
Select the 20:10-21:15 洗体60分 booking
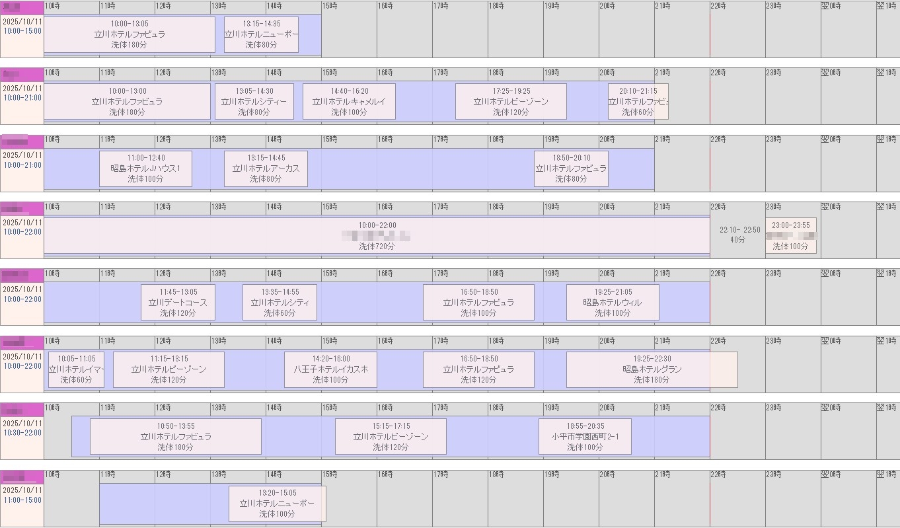click(x=638, y=102)
